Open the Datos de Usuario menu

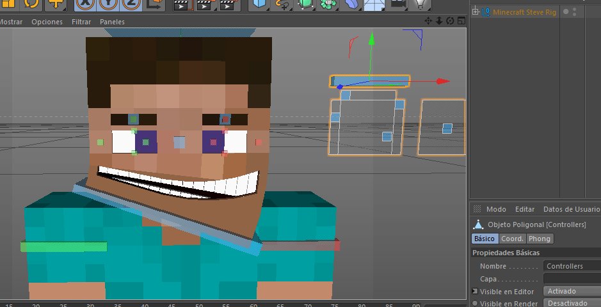[572, 209]
